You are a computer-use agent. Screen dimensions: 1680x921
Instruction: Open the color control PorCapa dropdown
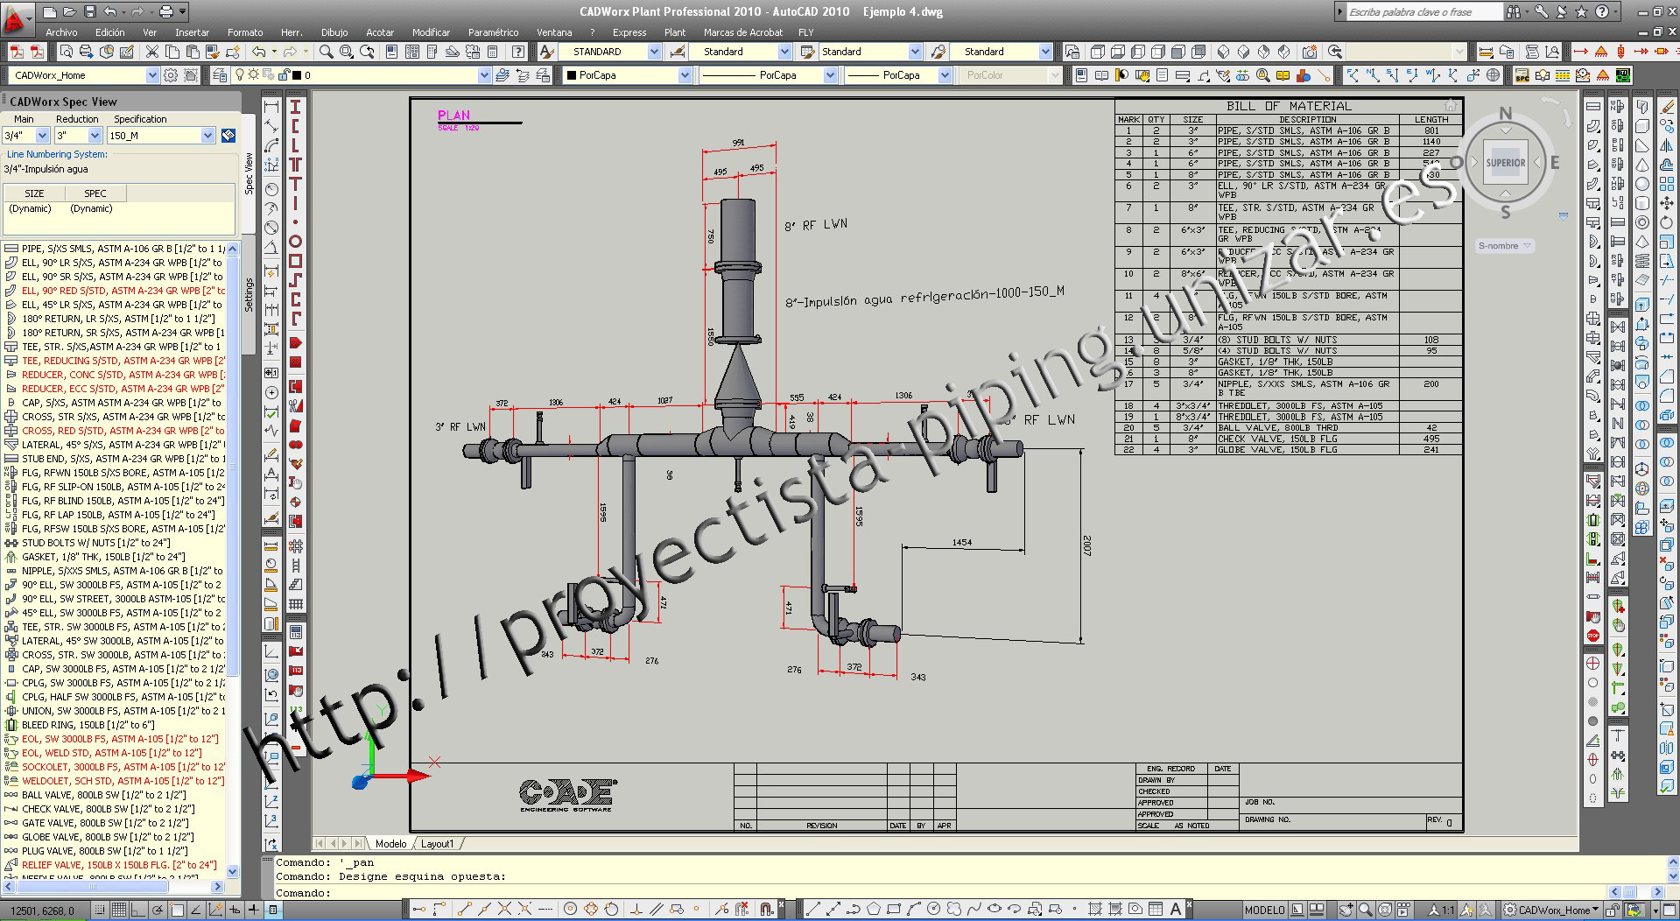coord(685,75)
